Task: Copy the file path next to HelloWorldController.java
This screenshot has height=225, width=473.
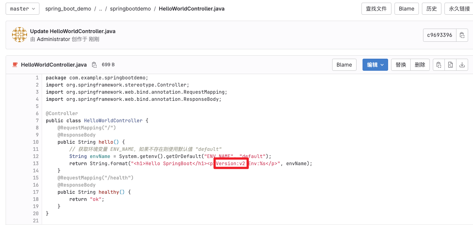Action: tap(94, 64)
